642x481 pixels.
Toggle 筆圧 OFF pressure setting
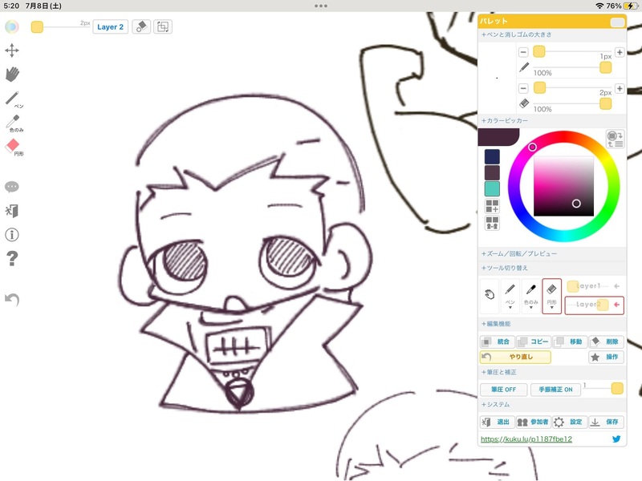click(x=504, y=390)
